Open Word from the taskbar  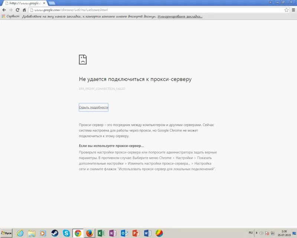[147, 233]
